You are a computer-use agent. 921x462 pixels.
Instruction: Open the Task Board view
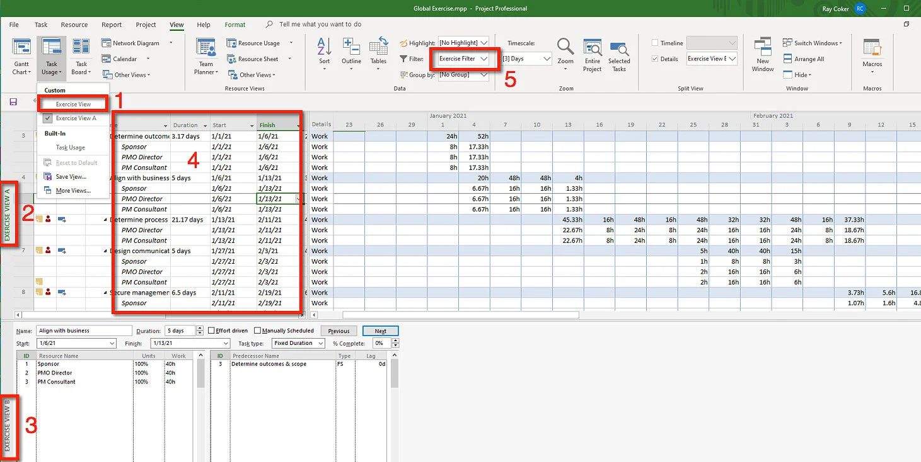pyautogui.click(x=81, y=57)
